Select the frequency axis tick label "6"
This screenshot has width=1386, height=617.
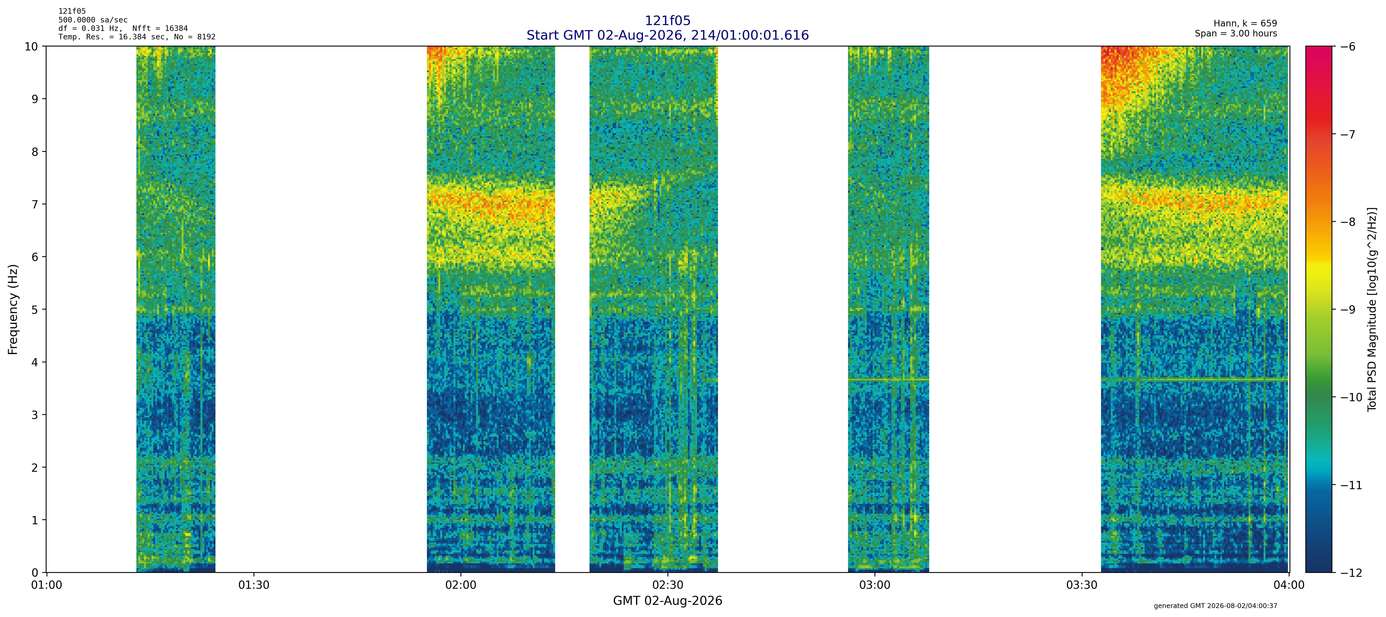(x=35, y=258)
